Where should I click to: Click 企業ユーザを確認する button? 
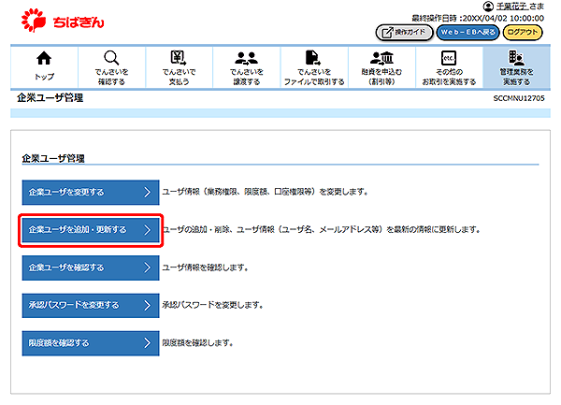tap(91, 268)
